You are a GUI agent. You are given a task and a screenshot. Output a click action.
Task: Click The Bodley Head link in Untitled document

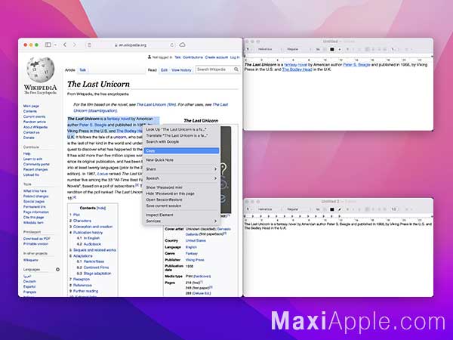[x=297, y=70]
